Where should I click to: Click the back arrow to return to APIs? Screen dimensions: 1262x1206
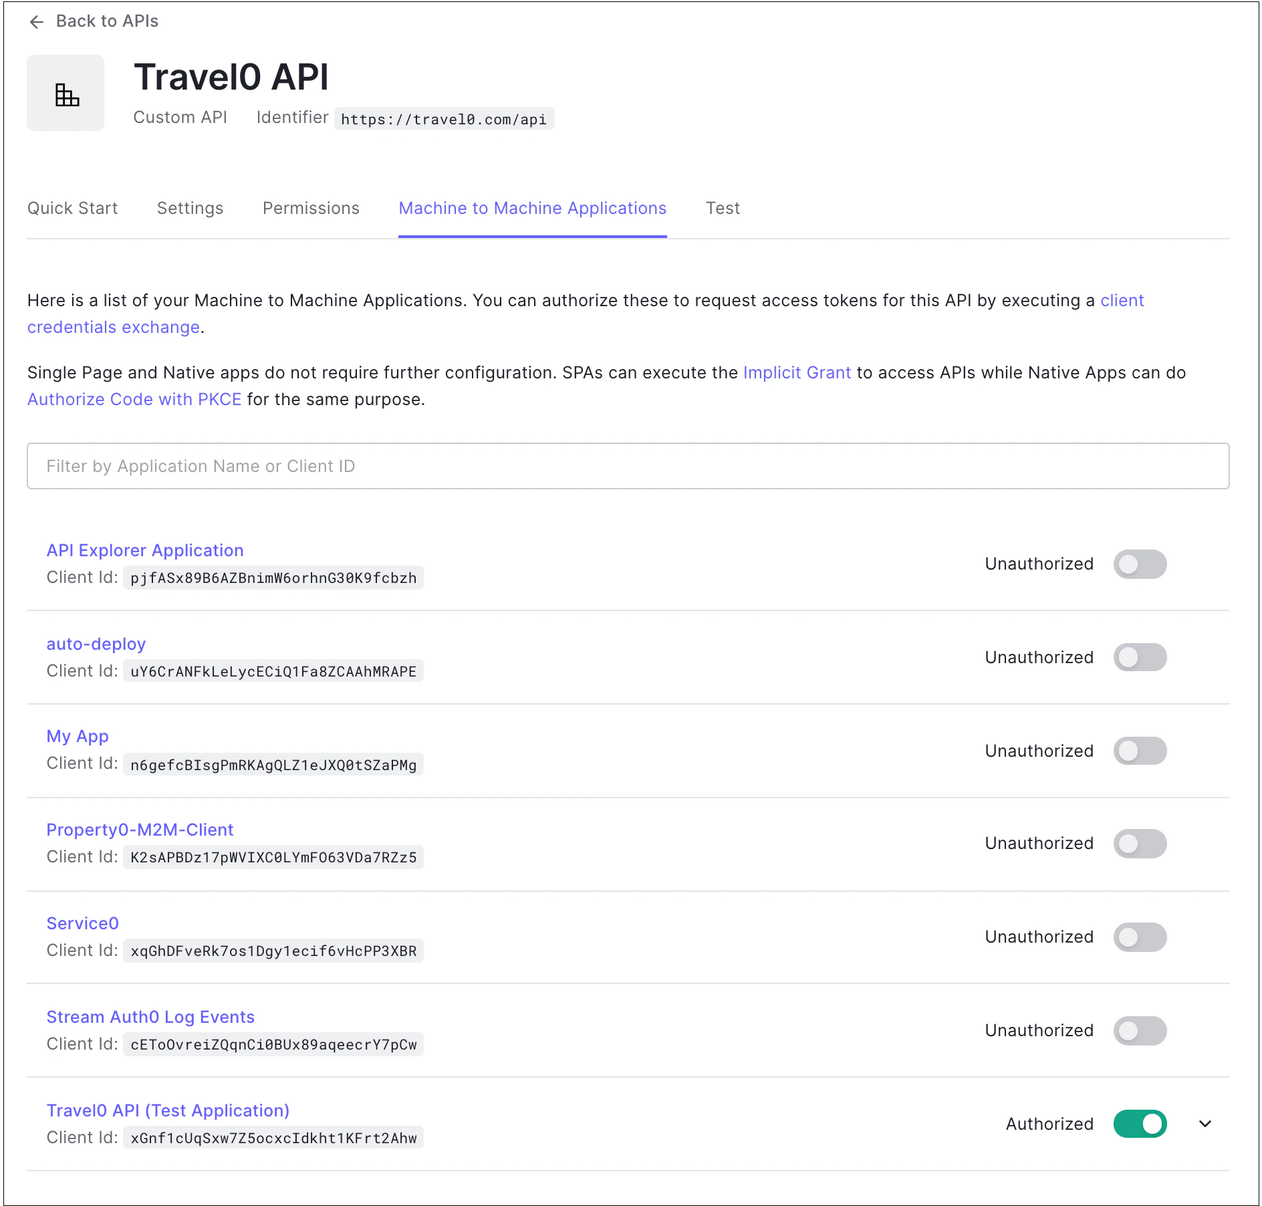point(37,21)
